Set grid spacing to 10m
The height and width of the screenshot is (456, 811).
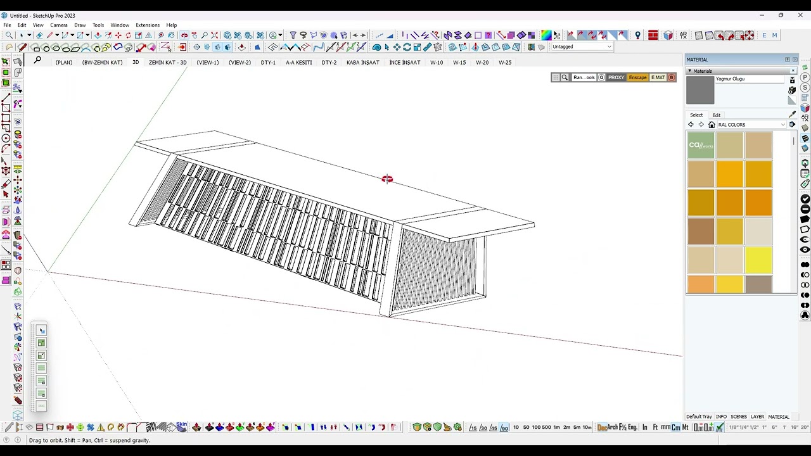click(x=587, y=427)
